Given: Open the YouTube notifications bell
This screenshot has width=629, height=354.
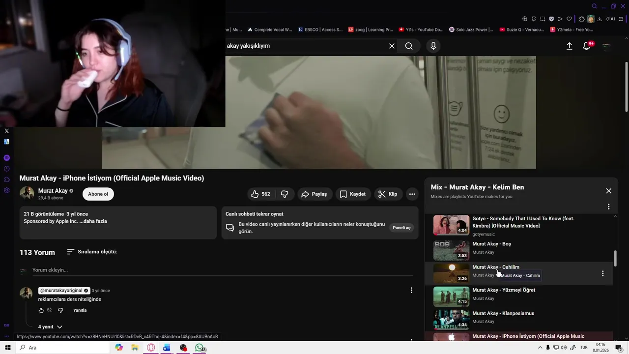Looking at the screenshot, I should 586,46.
